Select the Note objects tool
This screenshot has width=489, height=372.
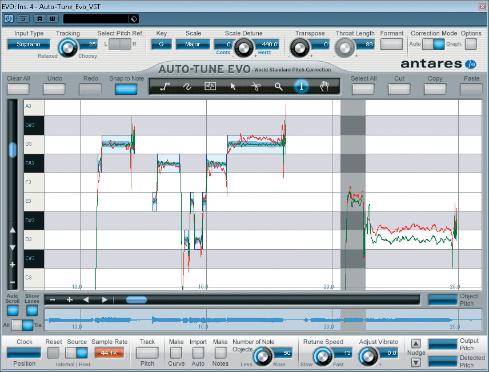(x=210, y=86)
